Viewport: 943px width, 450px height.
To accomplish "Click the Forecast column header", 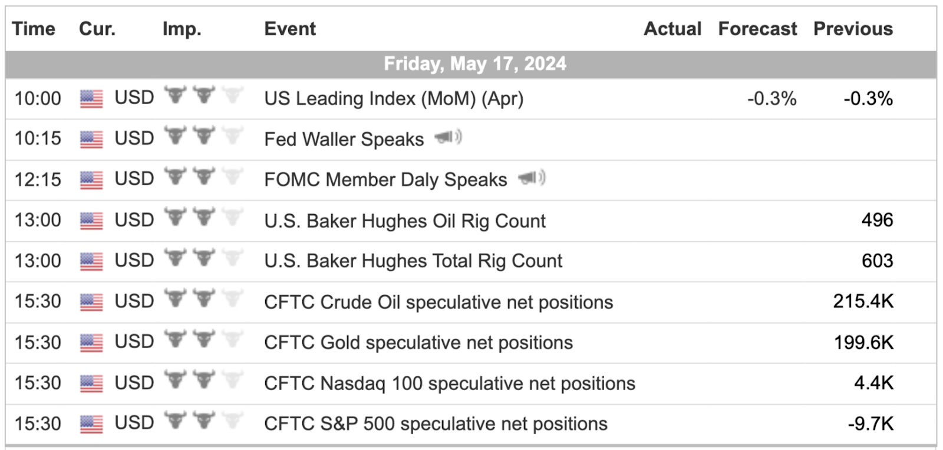I will (x=757, y=28).
